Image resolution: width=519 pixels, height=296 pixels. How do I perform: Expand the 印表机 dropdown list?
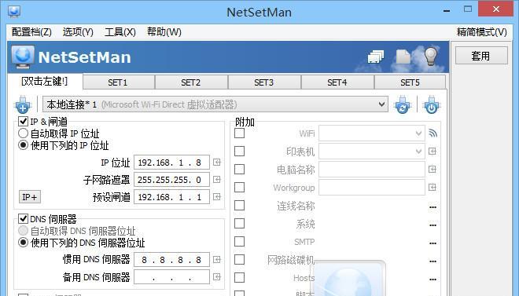(x=418, y=152)
